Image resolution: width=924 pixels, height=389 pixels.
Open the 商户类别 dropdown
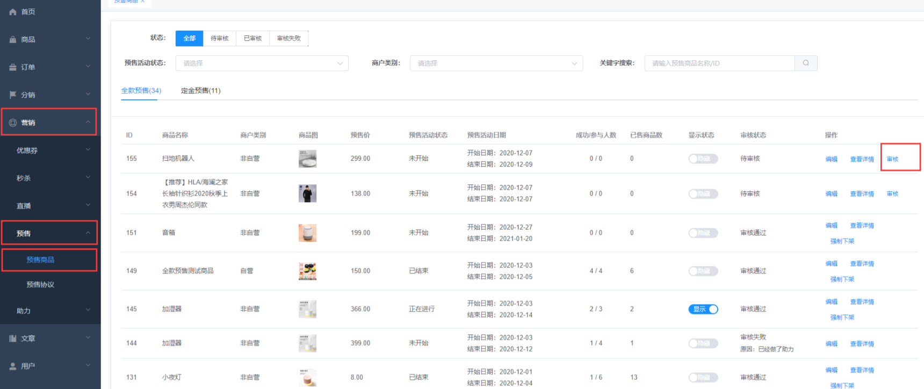496,63
